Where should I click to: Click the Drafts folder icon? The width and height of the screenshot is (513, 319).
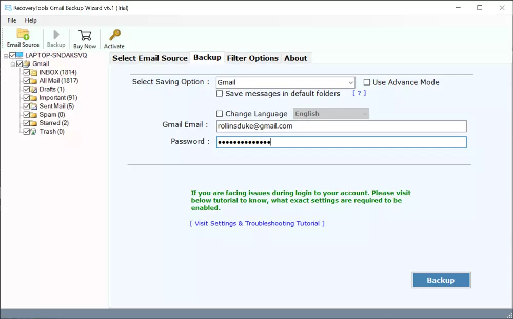(34, 90)
